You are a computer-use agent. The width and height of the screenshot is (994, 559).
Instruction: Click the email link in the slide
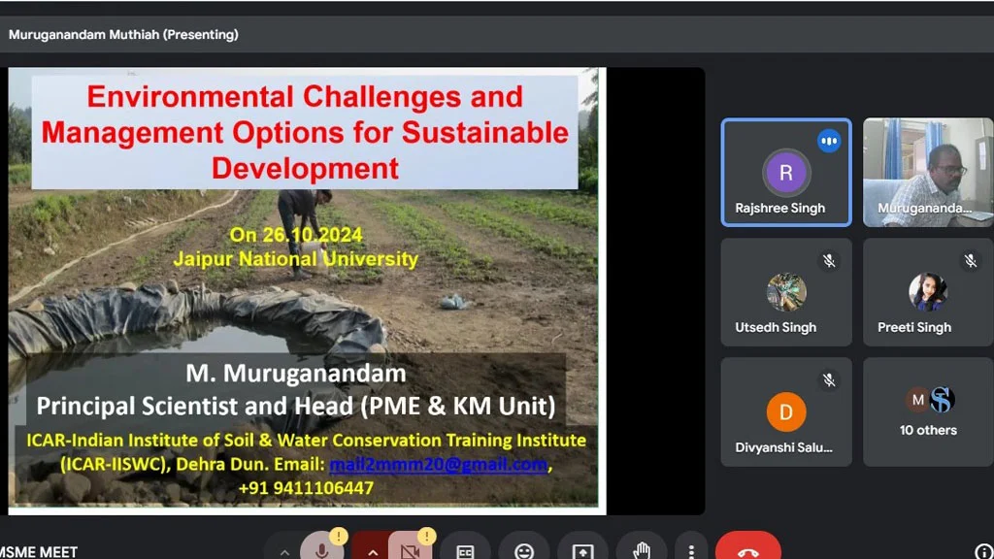point(438,464)
